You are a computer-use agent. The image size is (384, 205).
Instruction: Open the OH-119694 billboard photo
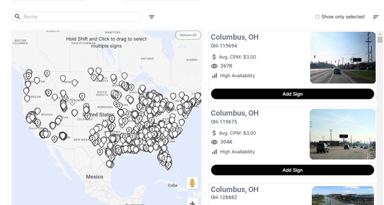pos(343,58)
